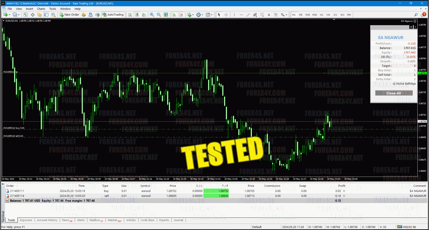Select the Text label tool

coord(269,15)
